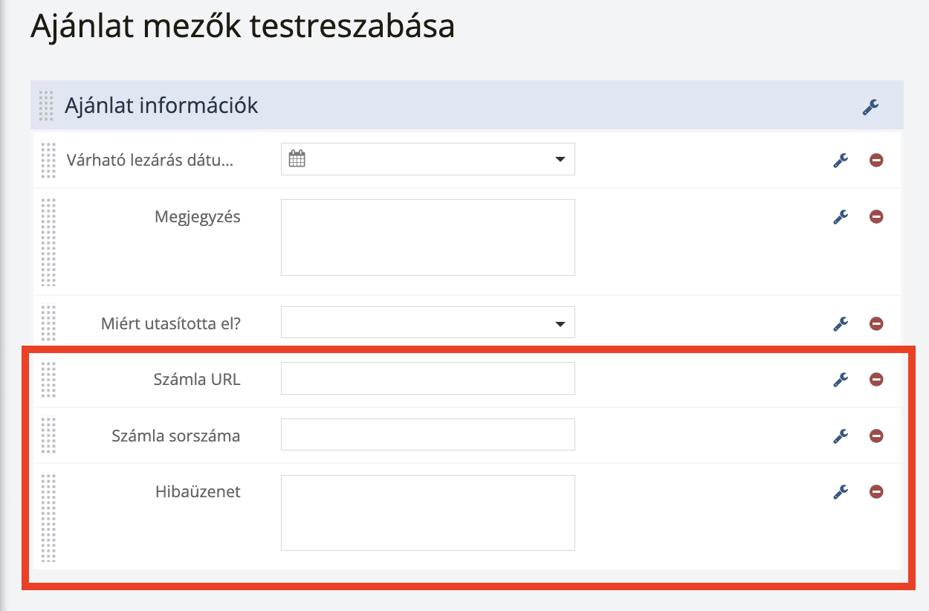Click into the Számla URL input box
929x611 pixels.
(427, 378)
